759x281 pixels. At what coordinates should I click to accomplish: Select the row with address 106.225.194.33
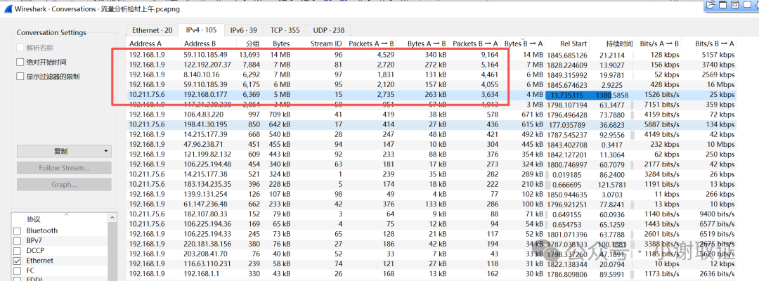[432, 234]
